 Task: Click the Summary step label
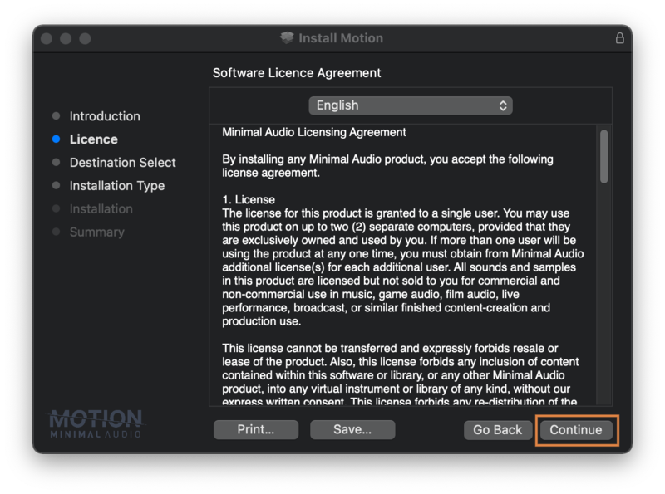[x=96, y=232]
